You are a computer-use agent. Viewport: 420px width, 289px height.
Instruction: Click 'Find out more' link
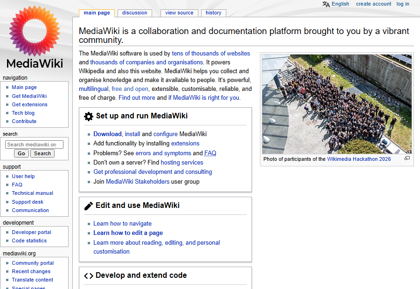pyautogui.click(x=137, y=98)
